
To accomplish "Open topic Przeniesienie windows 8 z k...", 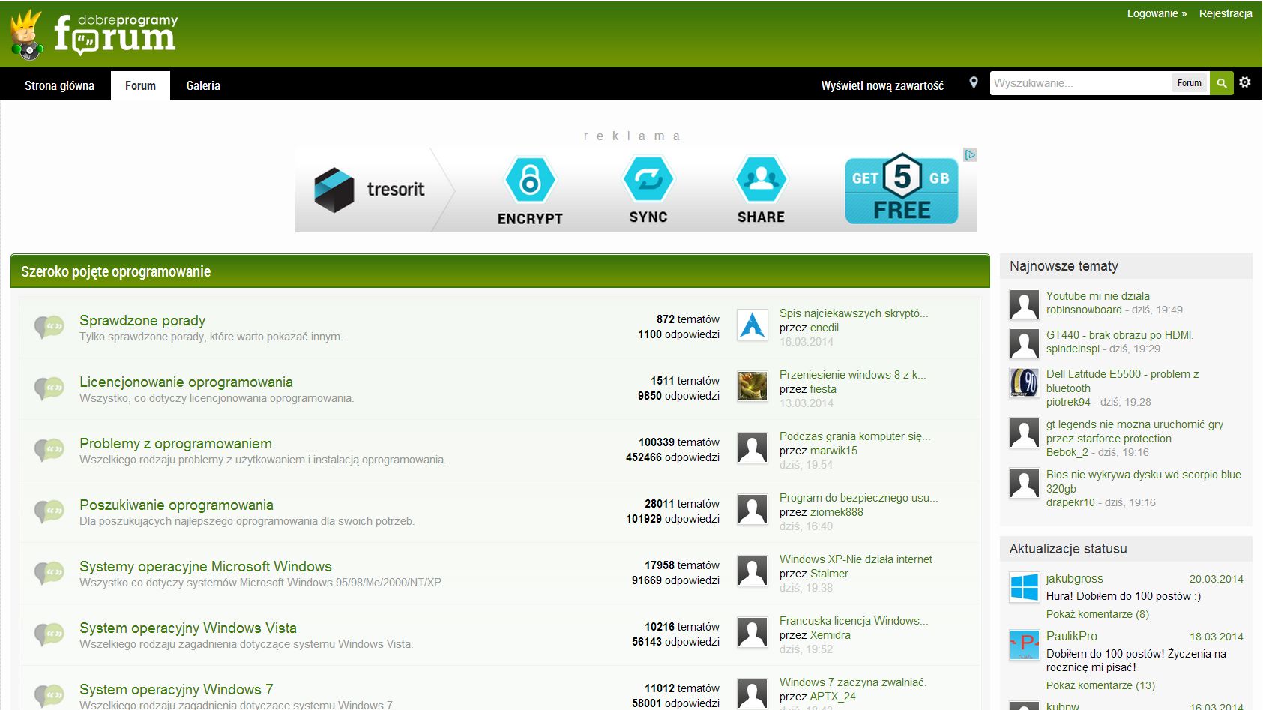I will coord(853,375).
